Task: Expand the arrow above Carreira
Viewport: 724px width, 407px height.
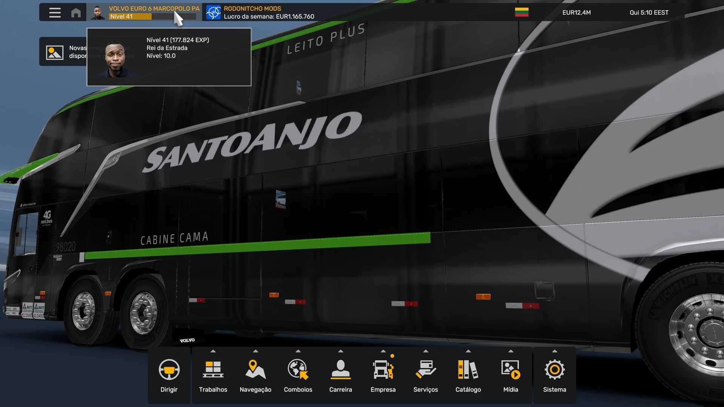Action: coord(341,351)
